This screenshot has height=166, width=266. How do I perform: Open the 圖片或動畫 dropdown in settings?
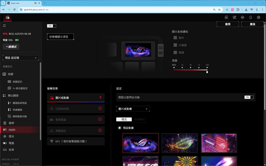(x=133, y=109)
